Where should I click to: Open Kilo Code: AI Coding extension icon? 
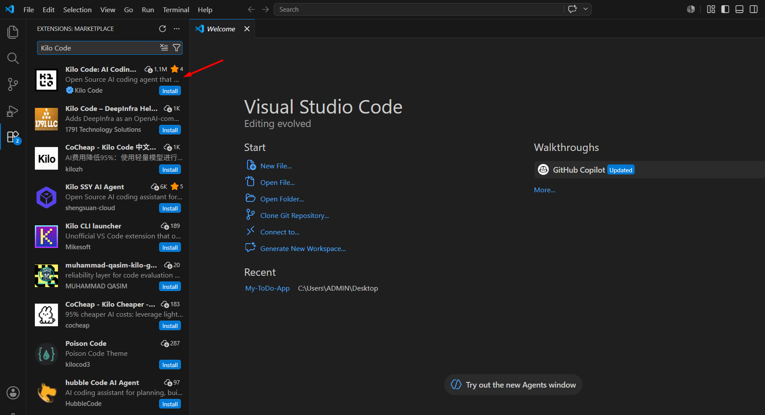tap(46, 80)
